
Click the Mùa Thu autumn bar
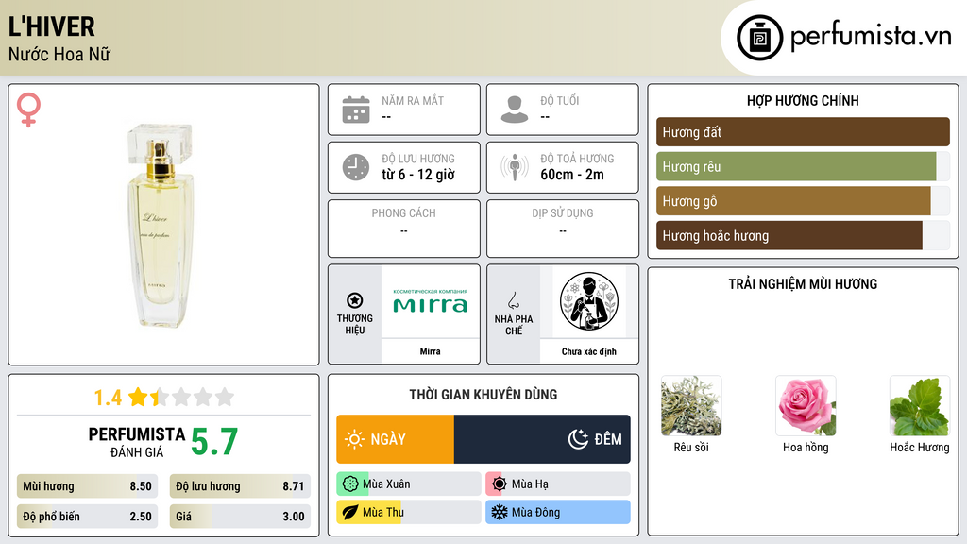[x=408, y=512]
